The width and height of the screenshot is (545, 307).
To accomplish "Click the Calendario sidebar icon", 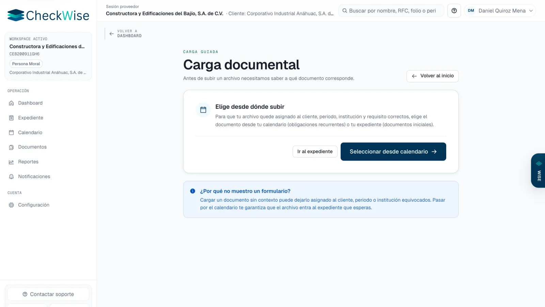I will pos(11,132).
